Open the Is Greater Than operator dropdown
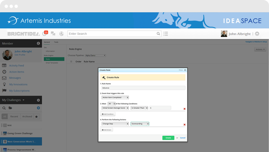The height and width of the screenshot is (152, 269). [x=139, y=108]
